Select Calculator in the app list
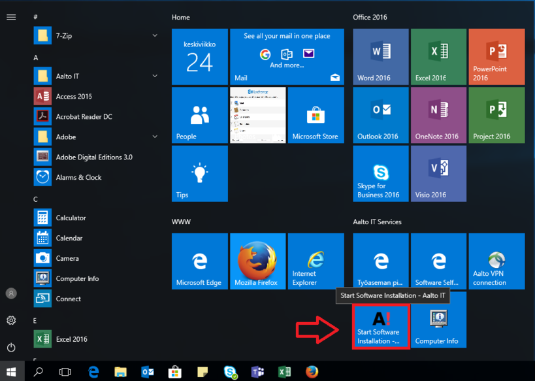Viewport: 535px width, 381px height. point(71,218)
